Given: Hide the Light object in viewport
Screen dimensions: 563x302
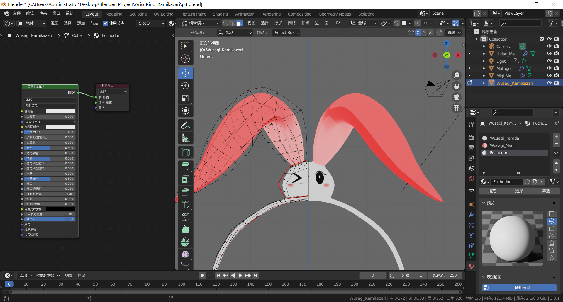Looking at the screenshot, I should coord(549,61).
